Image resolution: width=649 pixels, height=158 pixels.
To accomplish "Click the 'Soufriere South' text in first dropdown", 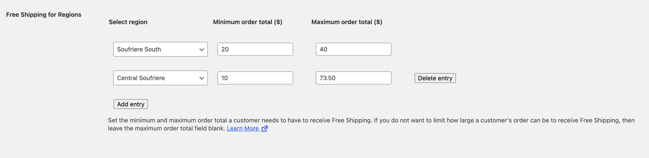I will (139, 49).
